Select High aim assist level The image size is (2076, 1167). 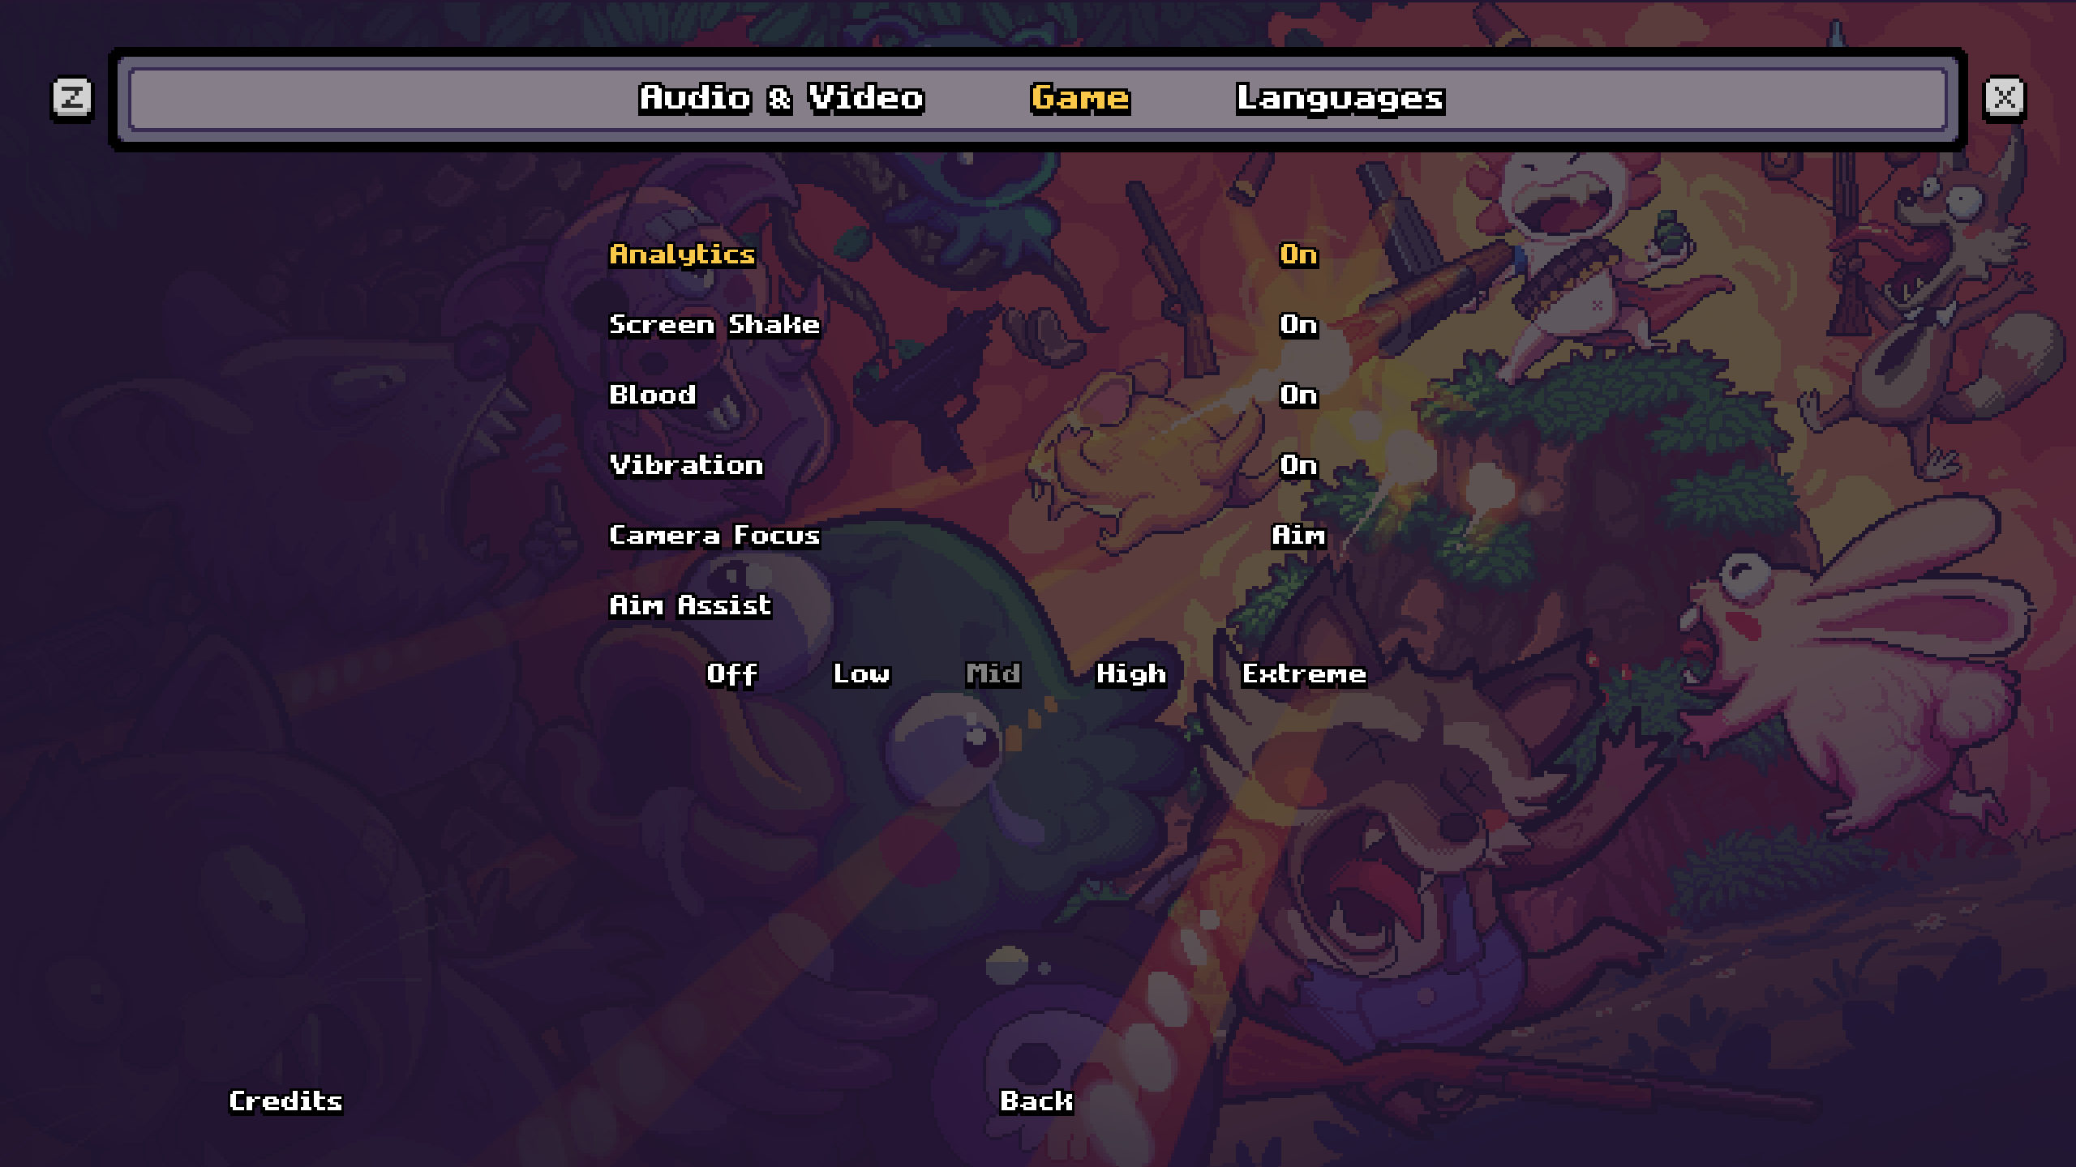coord(1132,673)
